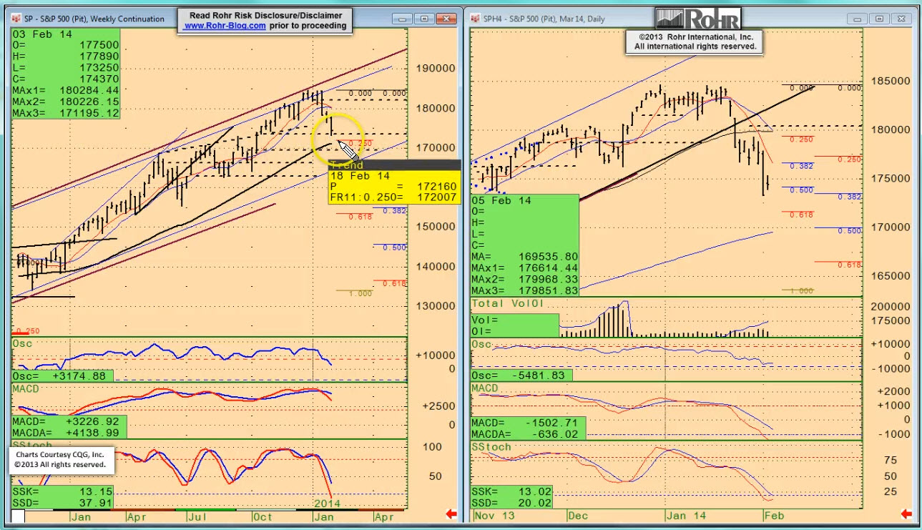Click the white box at weekly time axis start
Viewport: 922px width, 530px height.
point(18,516)
